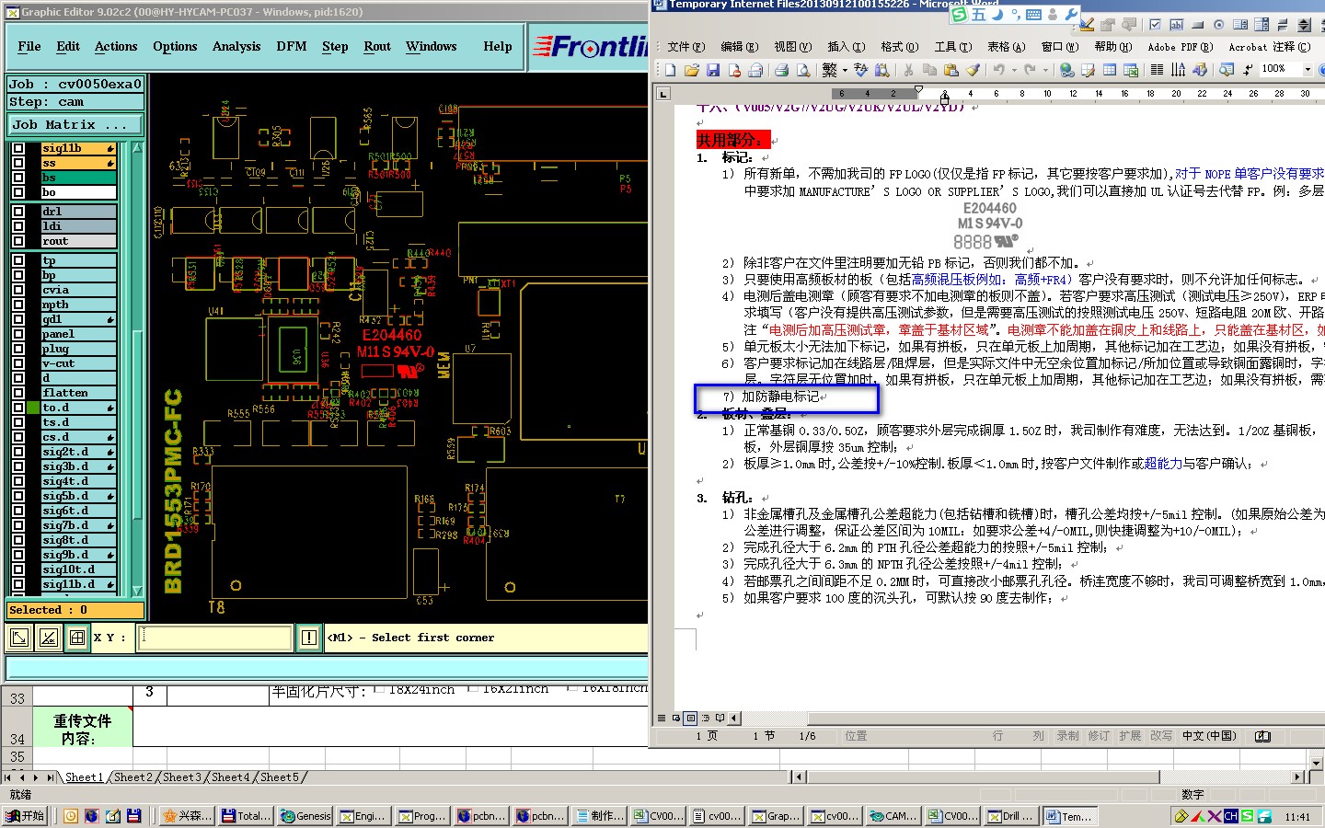Click the Open folder icon in Word
This screenshot has height=828, width=1325.
point(692,69)
